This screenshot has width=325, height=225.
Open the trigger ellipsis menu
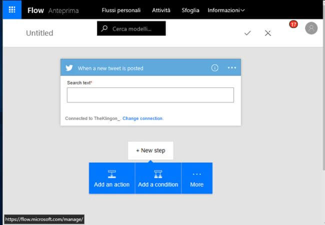[231, 67]
